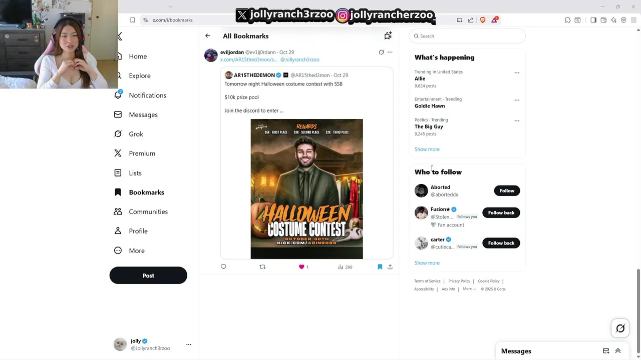Image resolution: width=641 pixels, height=360 pixels.
Task: Open Premium in the sidebar
Action: coord(142,153)
